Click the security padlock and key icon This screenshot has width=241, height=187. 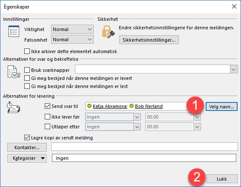tap(108, 32)
